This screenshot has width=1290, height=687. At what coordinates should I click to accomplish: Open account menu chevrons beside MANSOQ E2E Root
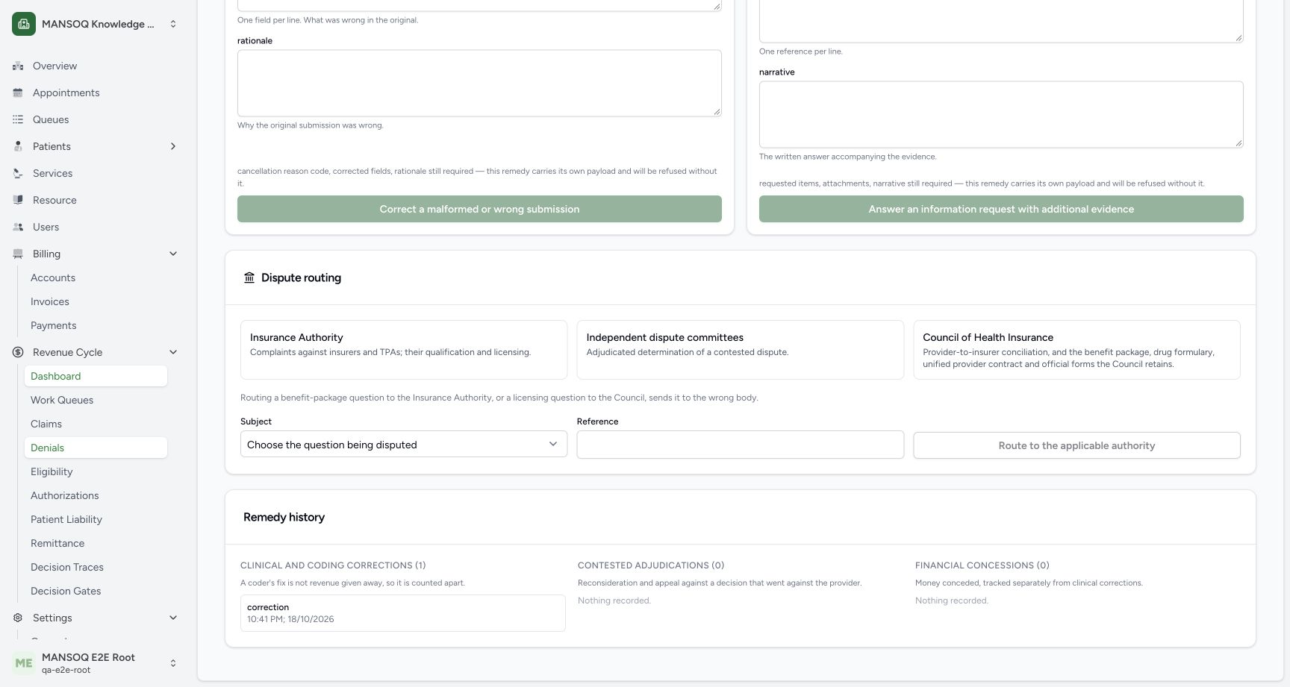click(x=173, y=663)
